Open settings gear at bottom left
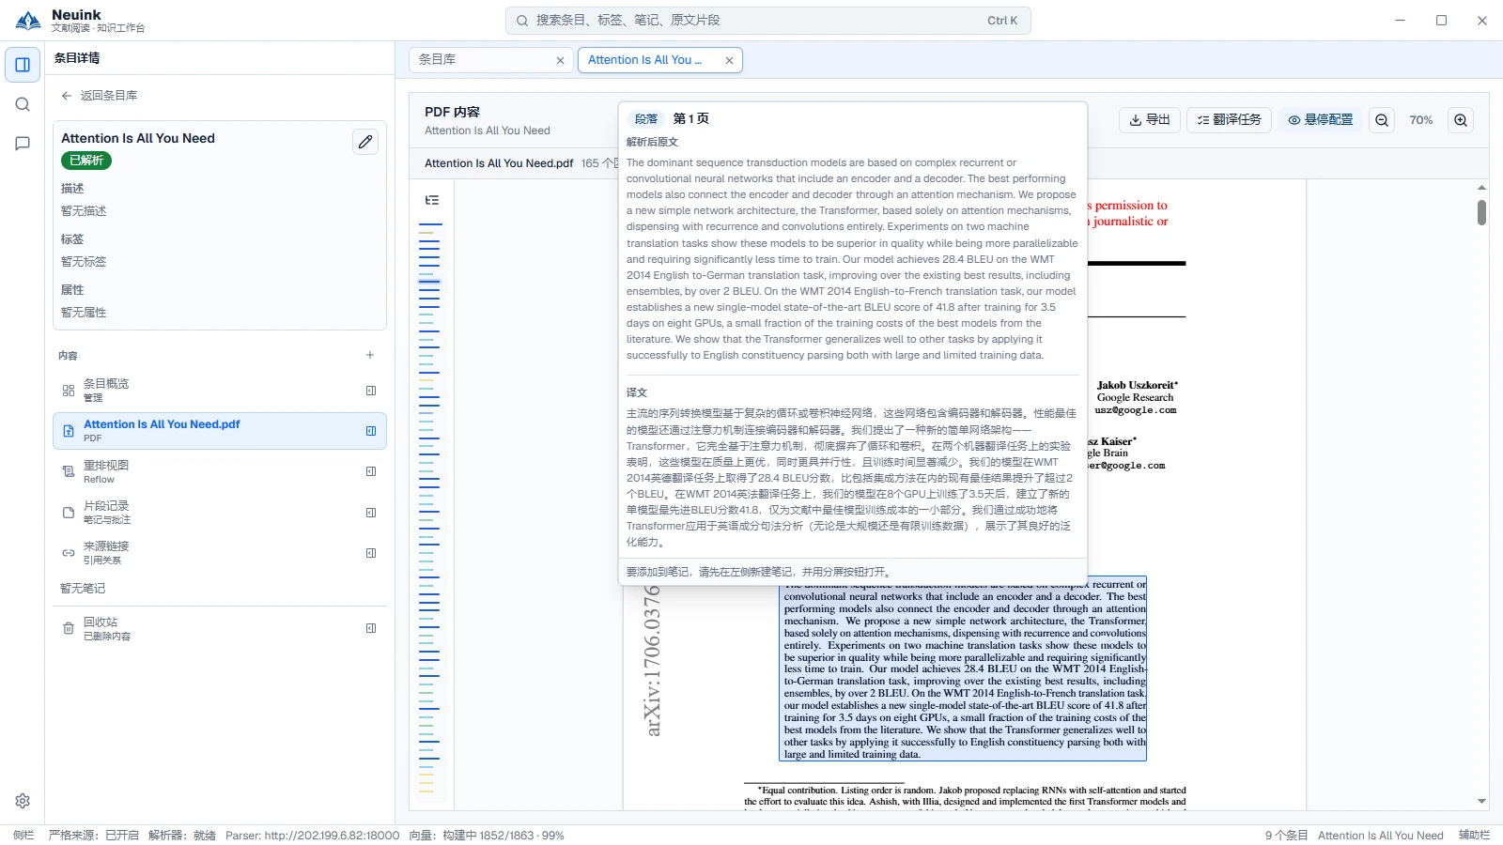1503x845 pixels. 23,801
